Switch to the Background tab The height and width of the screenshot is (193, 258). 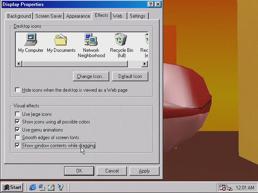tap(19, 16)
